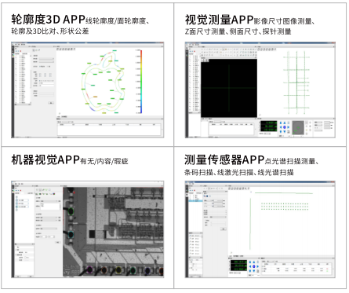Click the color scale bar in the profile 3D view
This screenshot has width=349, height=293.
coord(141,82)
